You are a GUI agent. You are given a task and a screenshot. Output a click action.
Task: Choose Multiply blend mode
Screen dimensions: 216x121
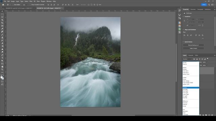tap(191, 69)
